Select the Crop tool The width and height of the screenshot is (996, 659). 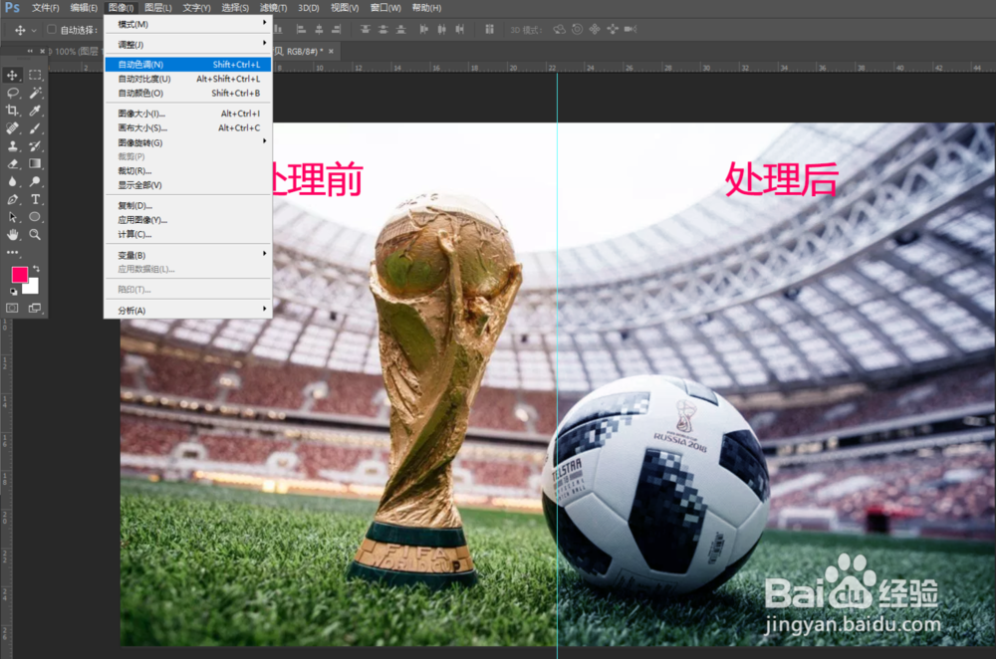[12, 110]
